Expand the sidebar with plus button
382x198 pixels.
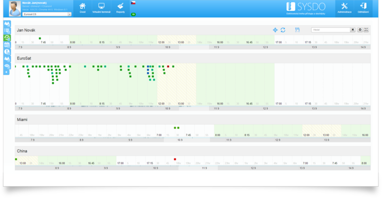click(x=7, y=72)
